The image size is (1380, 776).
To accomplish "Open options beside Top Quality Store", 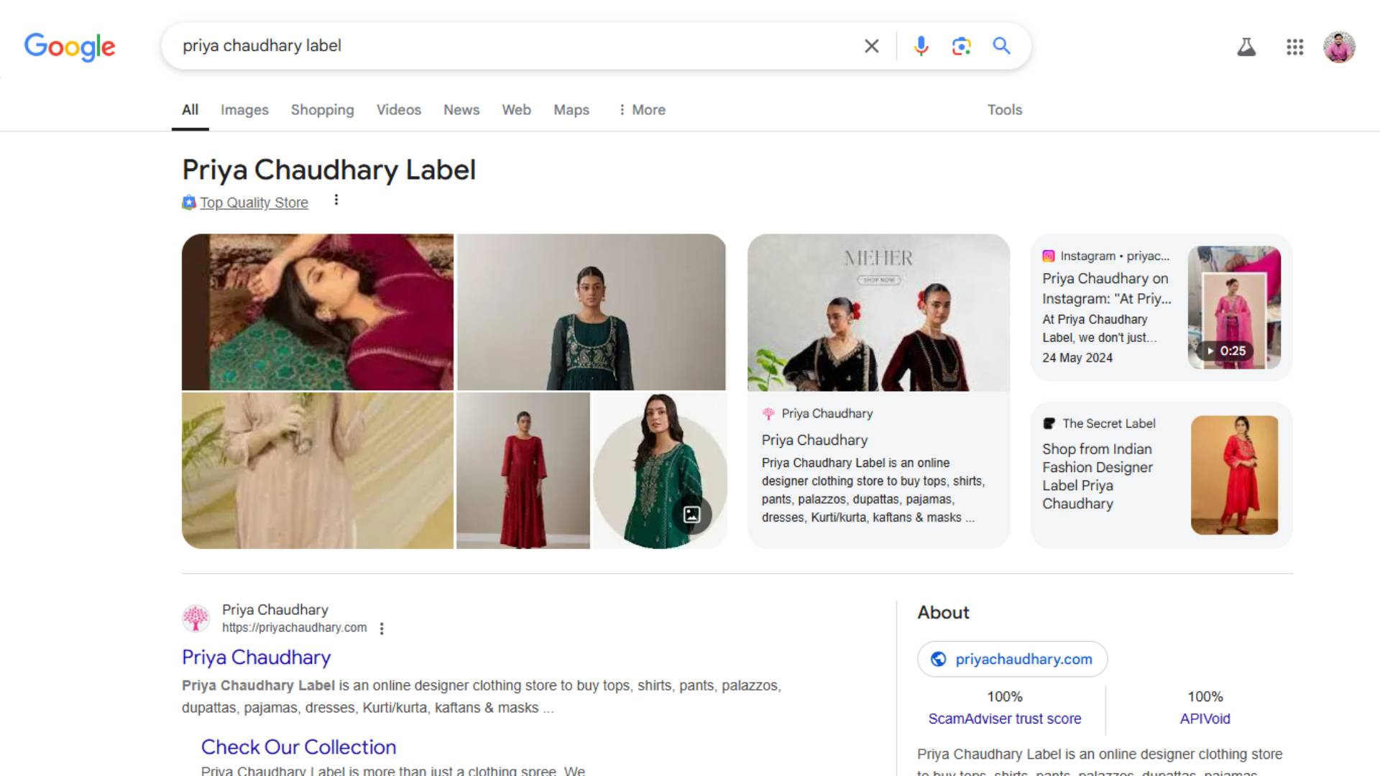I will 336,200.
